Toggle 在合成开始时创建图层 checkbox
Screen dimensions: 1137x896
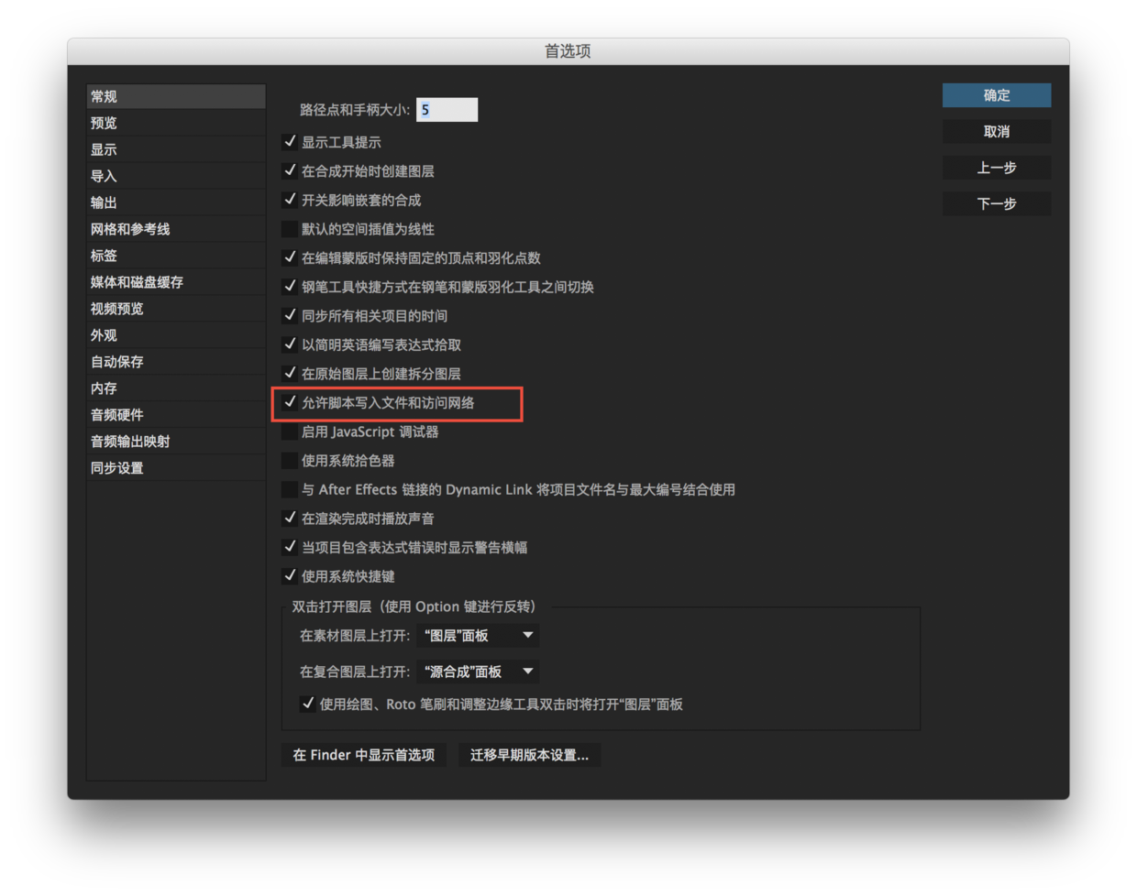[290, 170]
